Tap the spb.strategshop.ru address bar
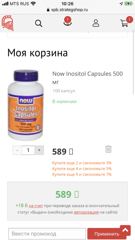 click(x=67, y=10)
